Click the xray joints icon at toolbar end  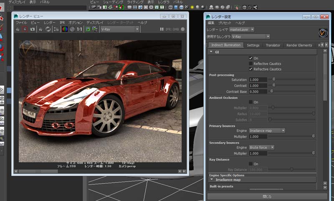pos(255,7)
